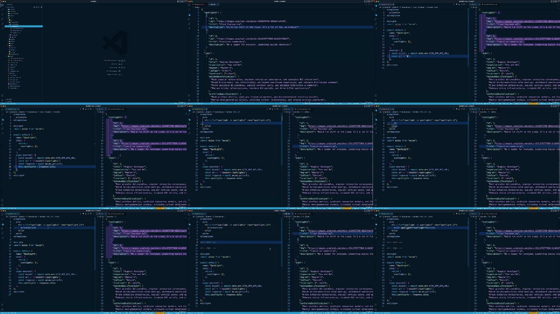Viewport: 560px width, 314px height.
Task: Open more editor actions in single-editor db.json window
Action: 371,4
